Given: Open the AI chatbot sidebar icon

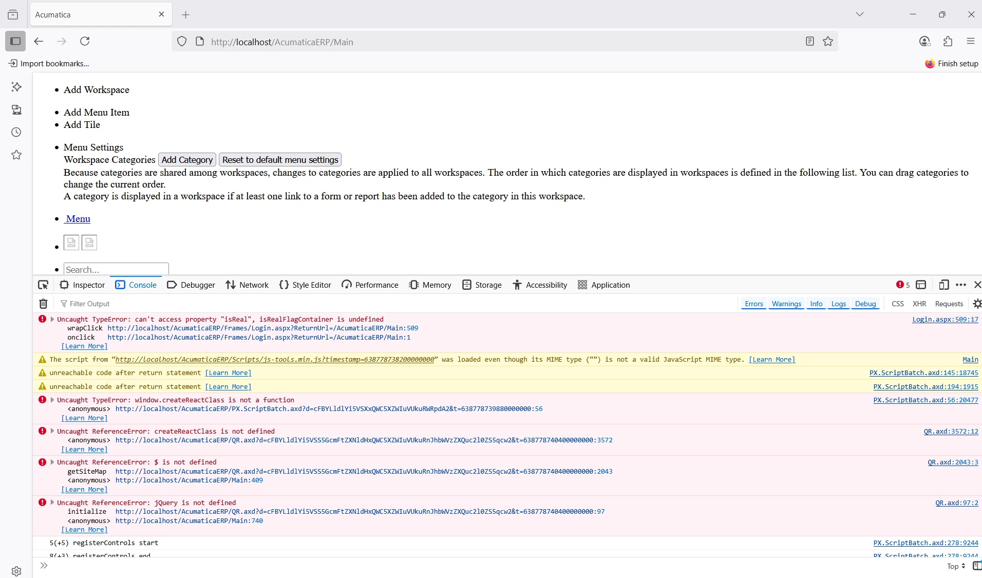Looking at the screenshot, I should tap(16, 87).
